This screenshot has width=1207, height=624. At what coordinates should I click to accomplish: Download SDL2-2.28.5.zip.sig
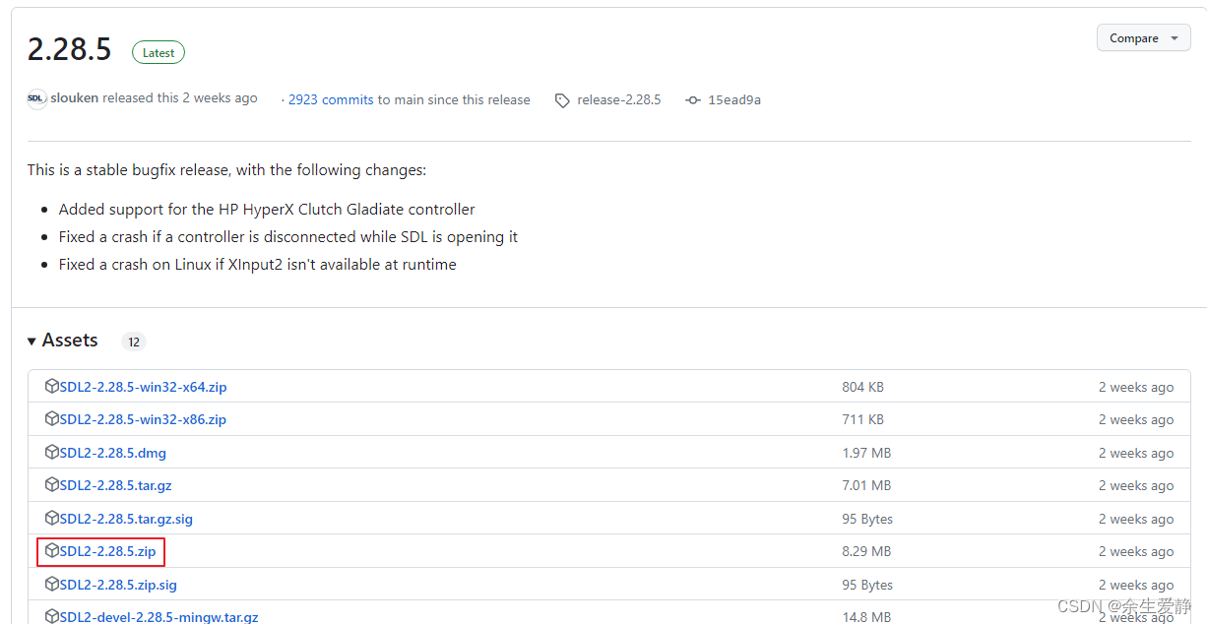118,585
